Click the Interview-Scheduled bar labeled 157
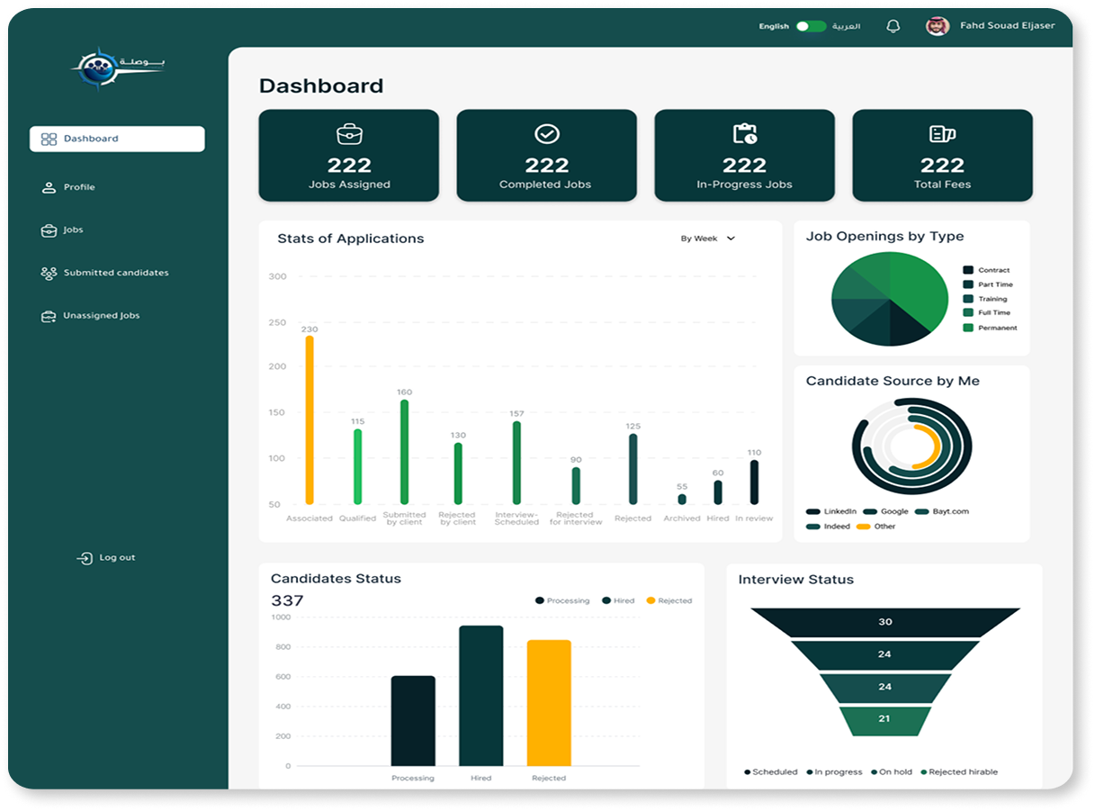The image size is (1095, 811). click(516, 463)
